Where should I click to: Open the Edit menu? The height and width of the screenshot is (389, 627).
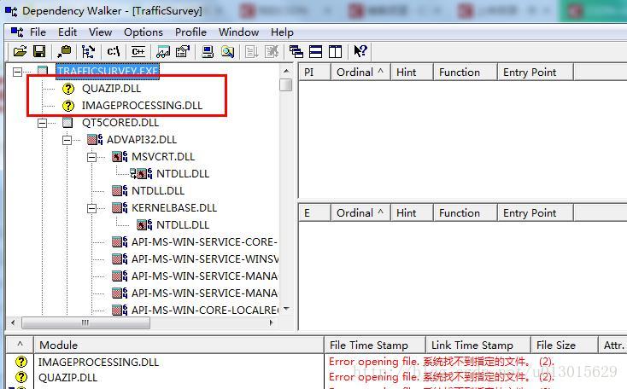click(67, 32)
